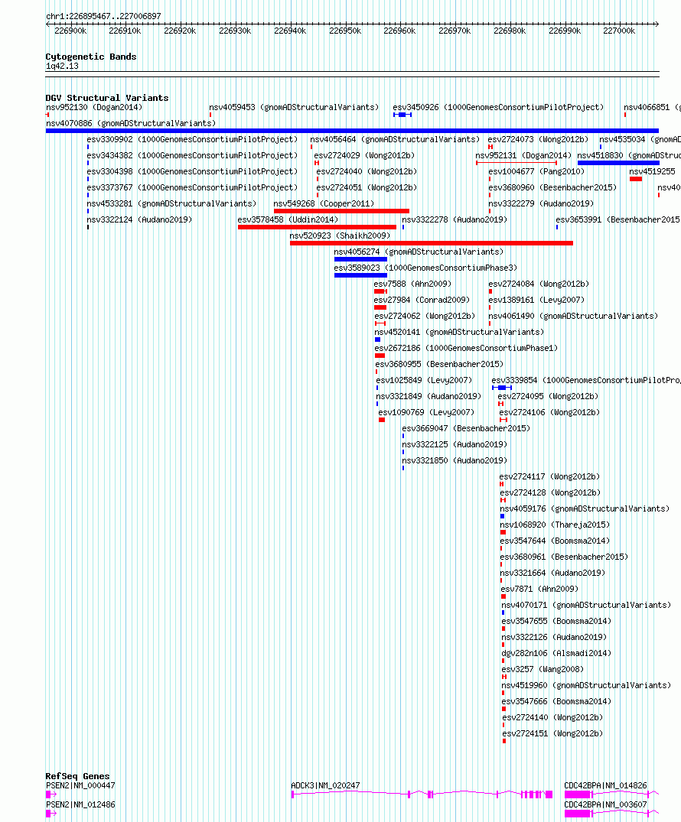This screenshot has width=681, height=822.
Task: Open esv3339854 variant label
Action: [x=586, y=380]
